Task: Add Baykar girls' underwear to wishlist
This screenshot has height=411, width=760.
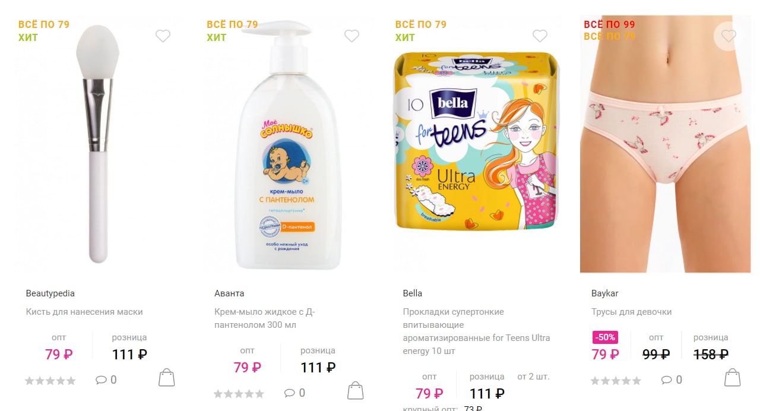Action: [729, 36]
